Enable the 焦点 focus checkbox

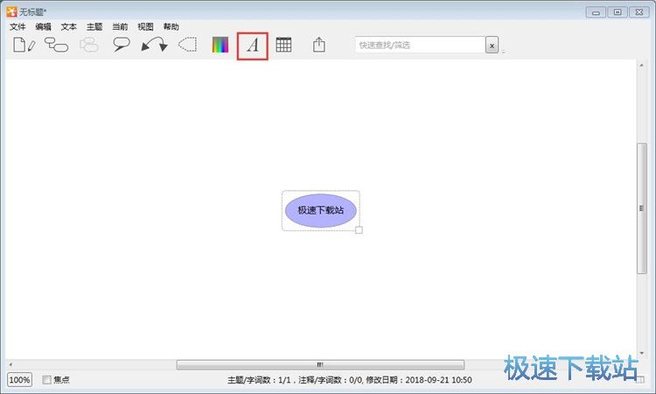click(47, 380)
